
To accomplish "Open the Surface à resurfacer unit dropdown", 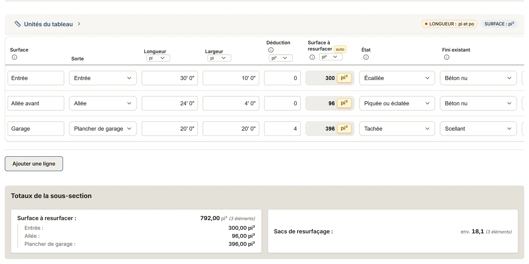I will 331,57.
